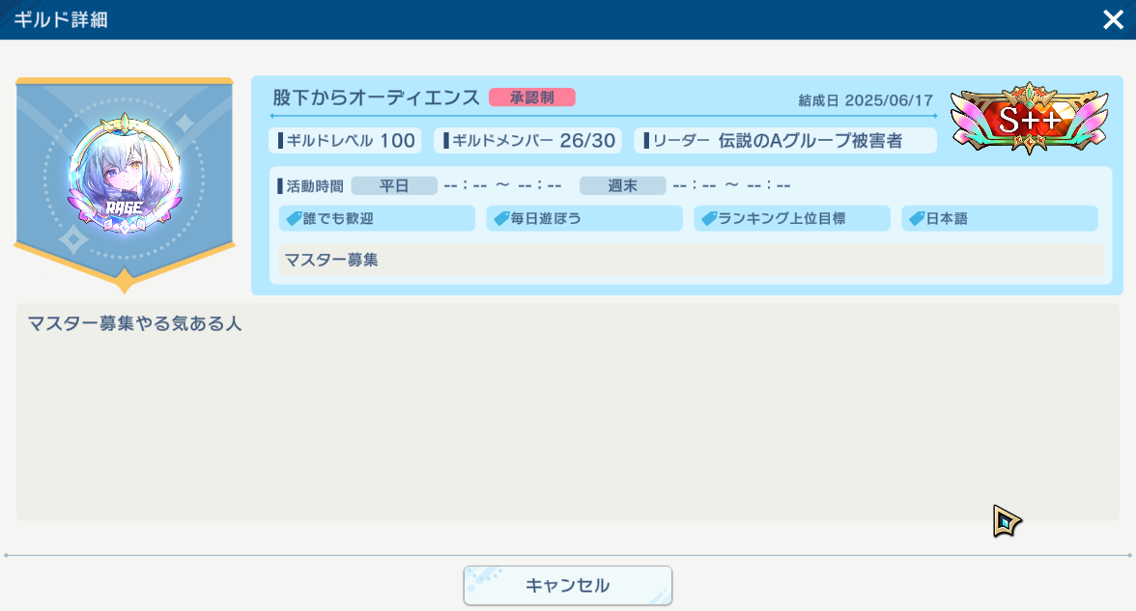Click the weekday time range next to 平日

point(502,185)
